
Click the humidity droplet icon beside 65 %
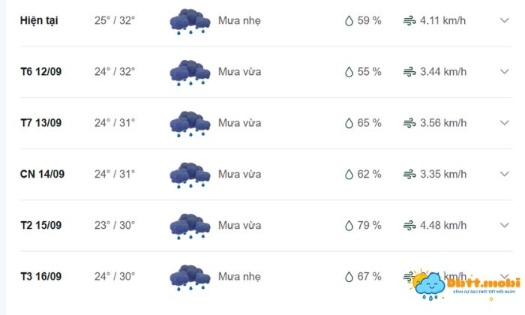click(349, 124)
